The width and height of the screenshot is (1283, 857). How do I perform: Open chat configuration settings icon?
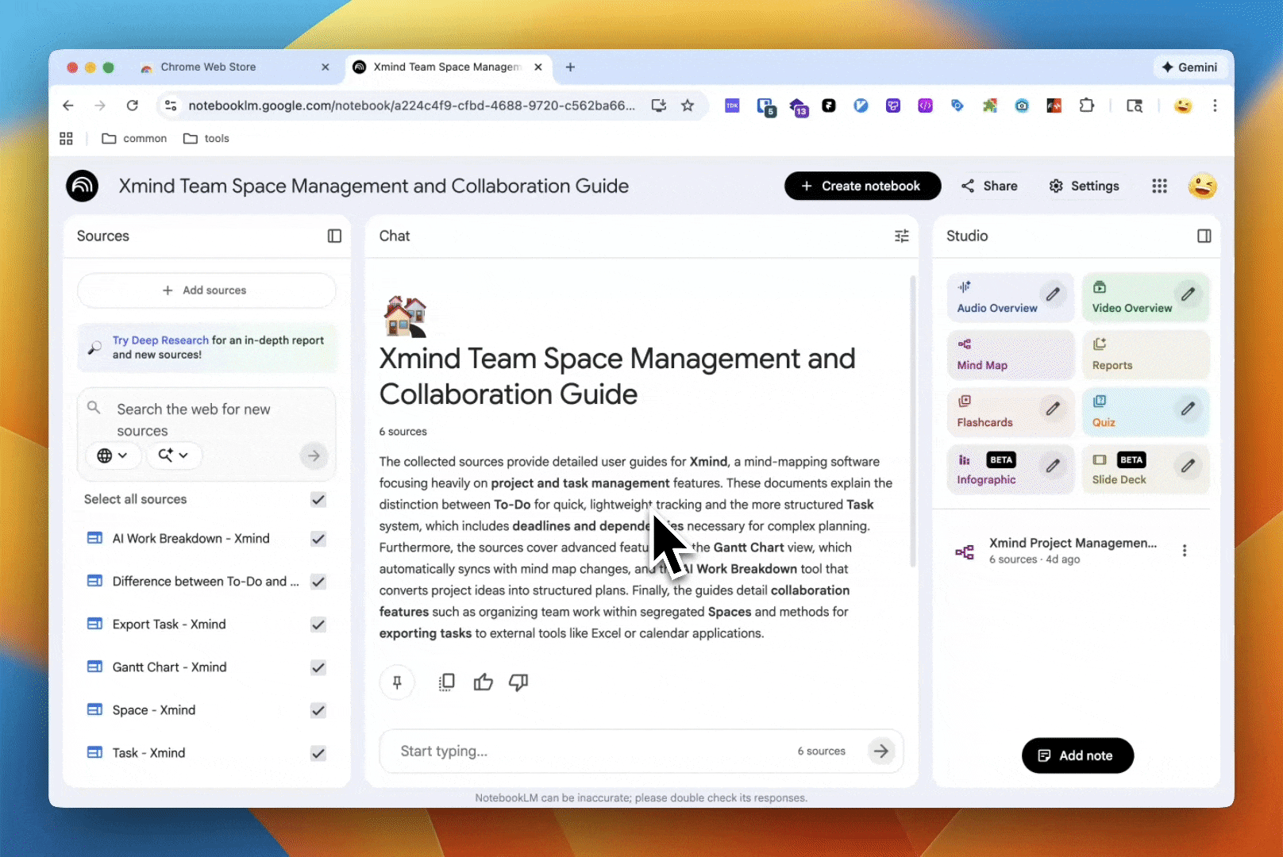tap(901, 236)
